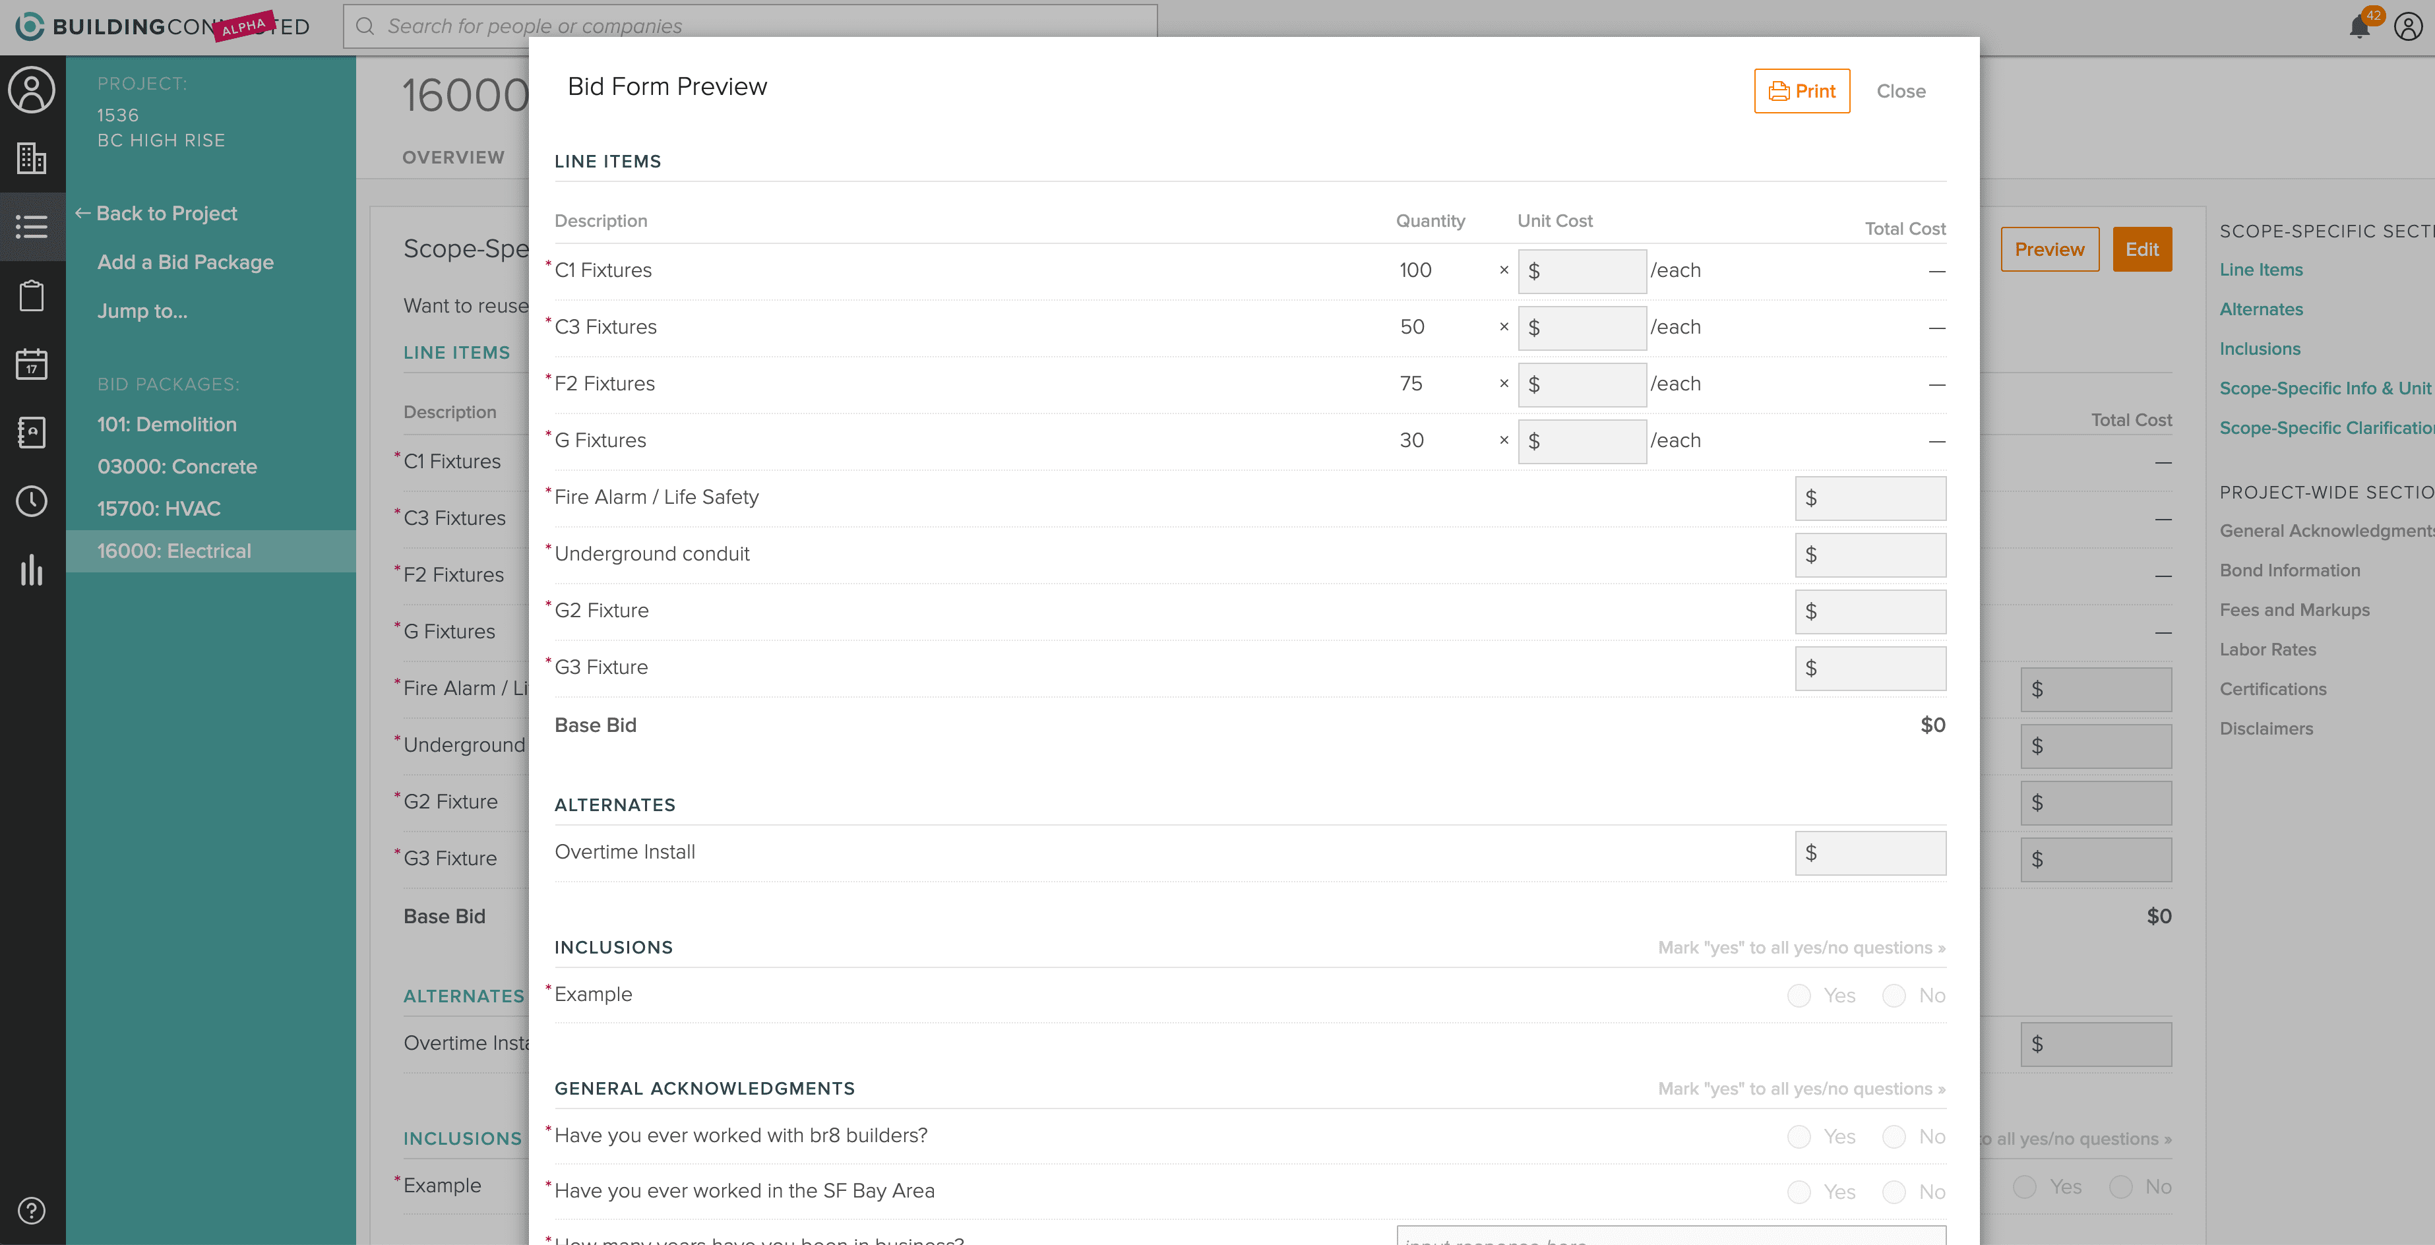Open the 15700: HVAC bid package
Viewport: 2435px width, 1245px height.
coord(159,508)
